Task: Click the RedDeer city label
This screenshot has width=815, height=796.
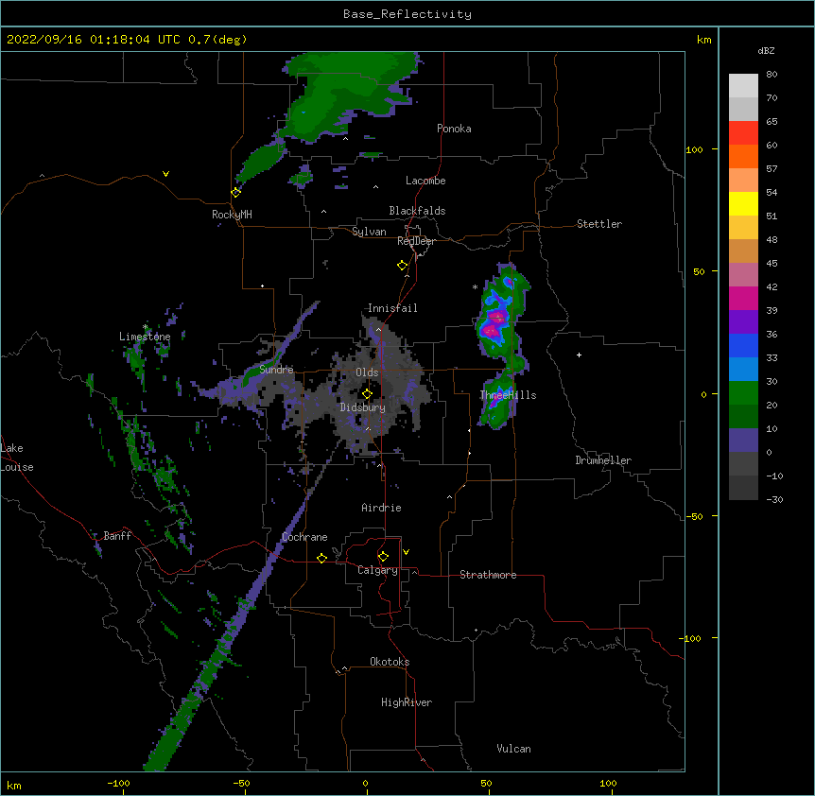Action: pyautogui.click(x=416, y=241)
